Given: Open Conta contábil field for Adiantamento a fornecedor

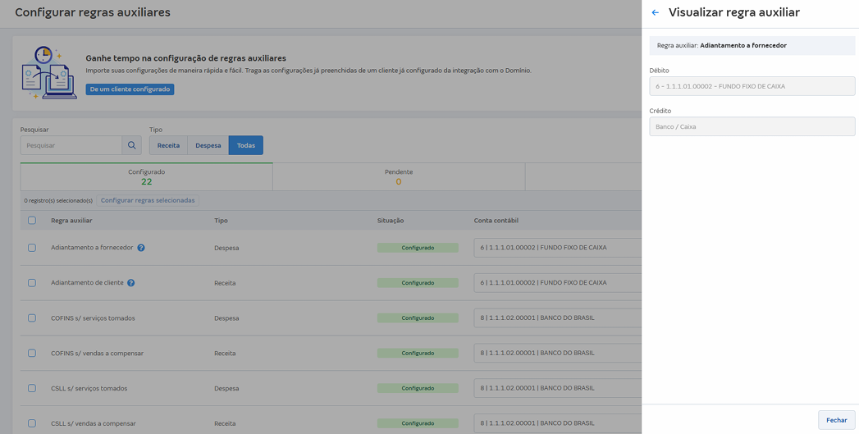Looking at the screenshot, I should coord(557,248).
